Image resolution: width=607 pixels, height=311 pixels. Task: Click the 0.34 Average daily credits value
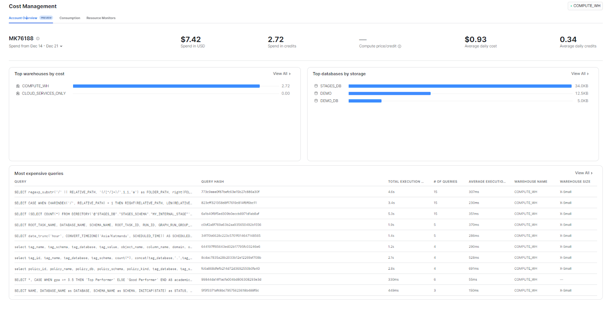click(568, 39)
